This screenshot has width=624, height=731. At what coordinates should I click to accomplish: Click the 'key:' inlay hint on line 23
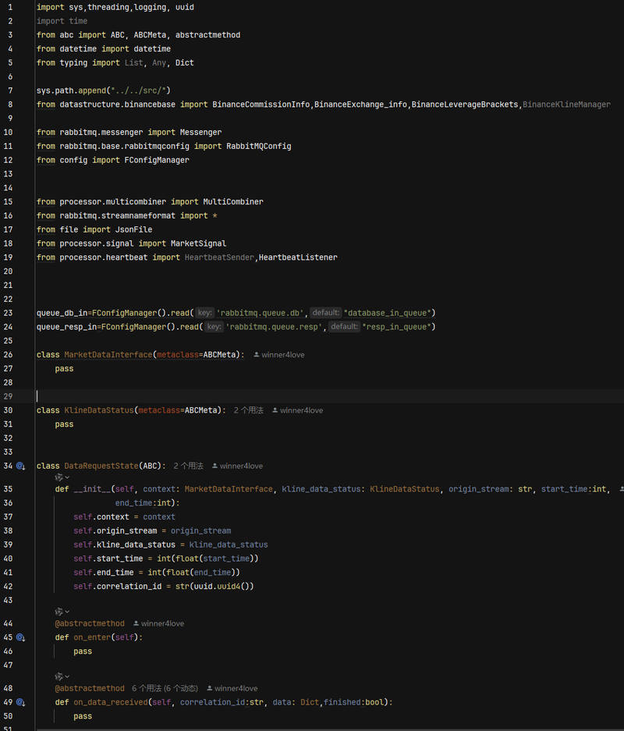204,313
